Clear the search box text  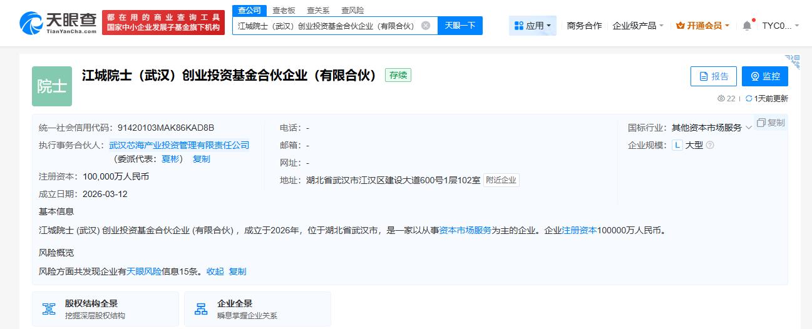(x=426, y=26)
